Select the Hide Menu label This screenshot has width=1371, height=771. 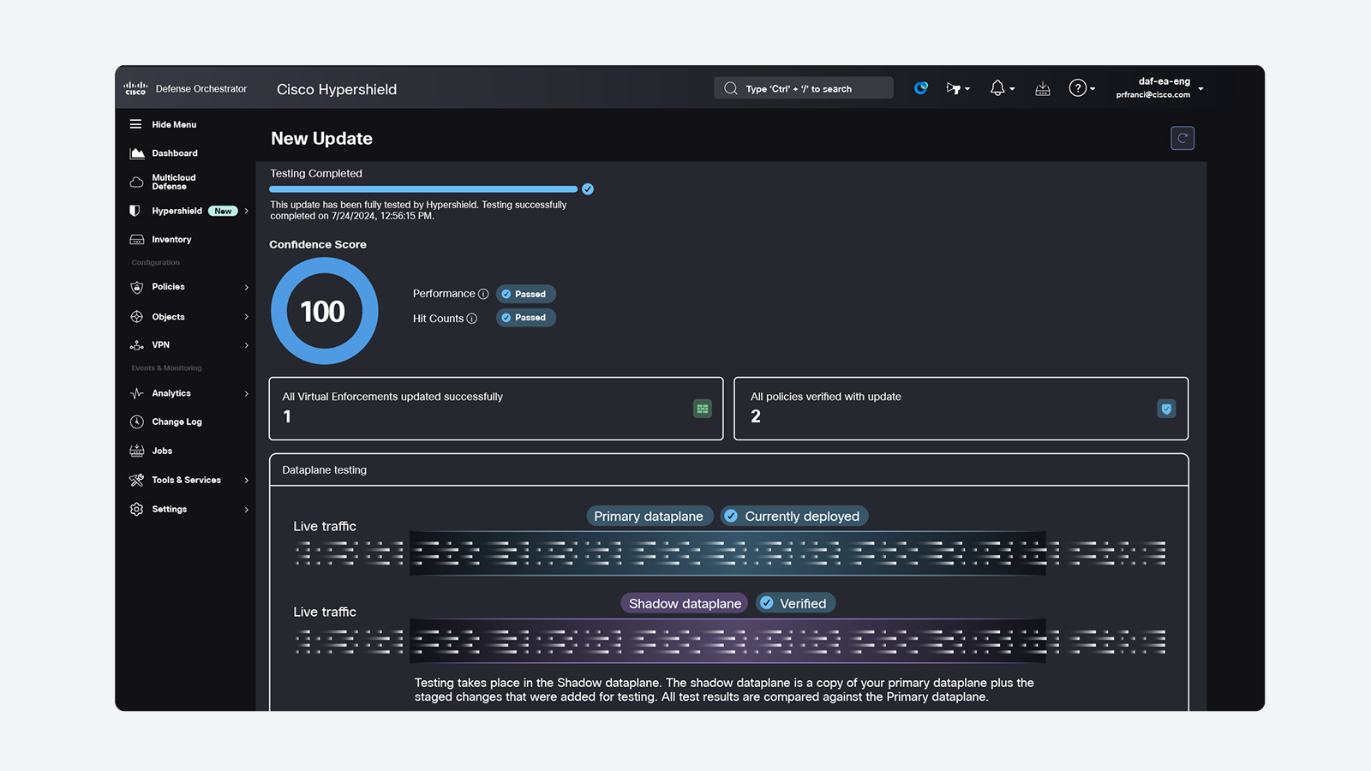pos(174,124)
